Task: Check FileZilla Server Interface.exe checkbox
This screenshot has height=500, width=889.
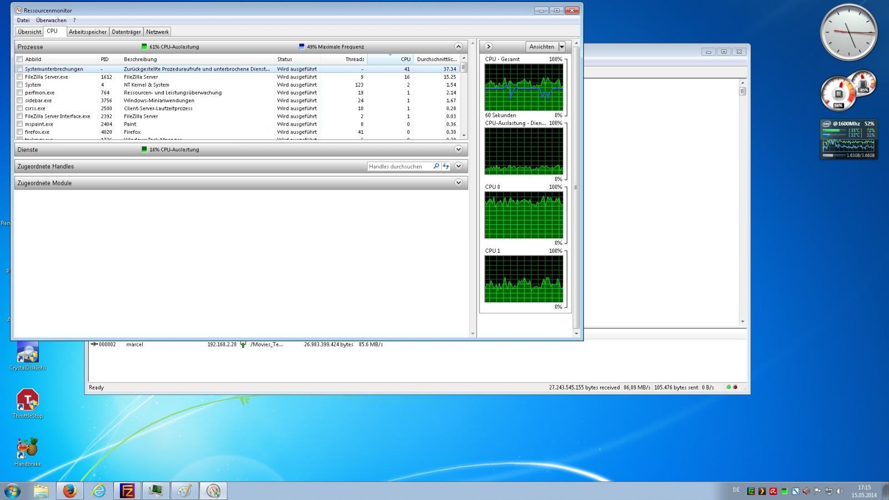Action: pos(20,116)
